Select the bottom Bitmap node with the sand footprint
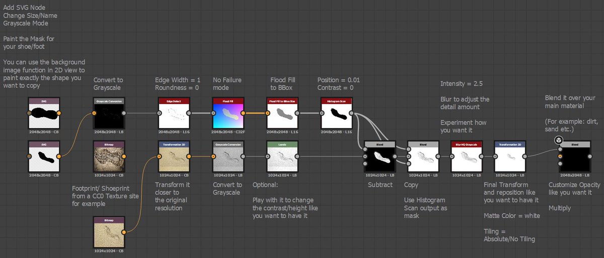 point(108,232)
